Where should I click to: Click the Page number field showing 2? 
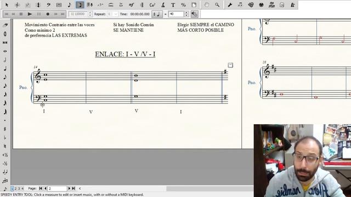tap(57, 188)
